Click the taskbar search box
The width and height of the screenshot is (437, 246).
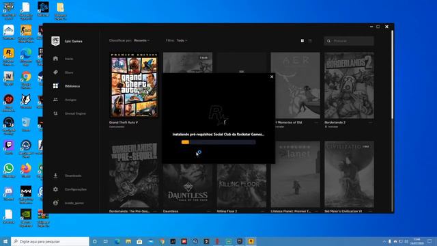(50, 241)
